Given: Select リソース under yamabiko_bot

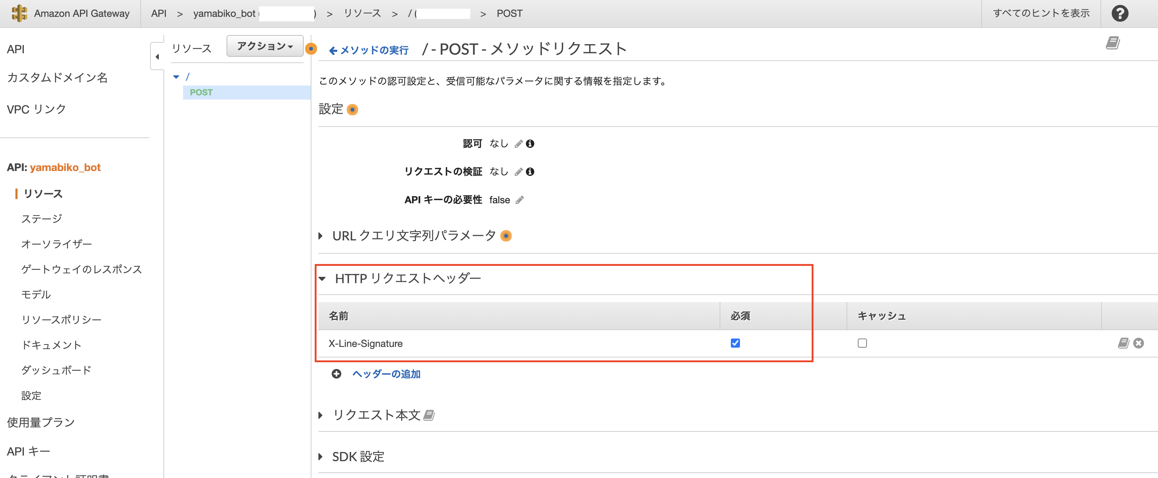Looking at the screenshot, I should [x=43, y=194].
